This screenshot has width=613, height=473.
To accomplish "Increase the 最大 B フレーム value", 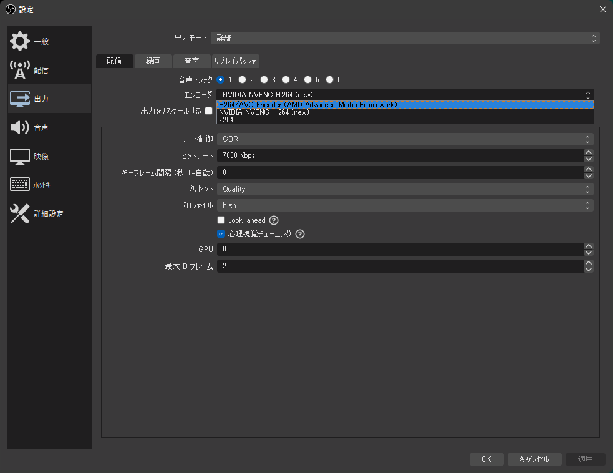I will click(x=589, y=263).
